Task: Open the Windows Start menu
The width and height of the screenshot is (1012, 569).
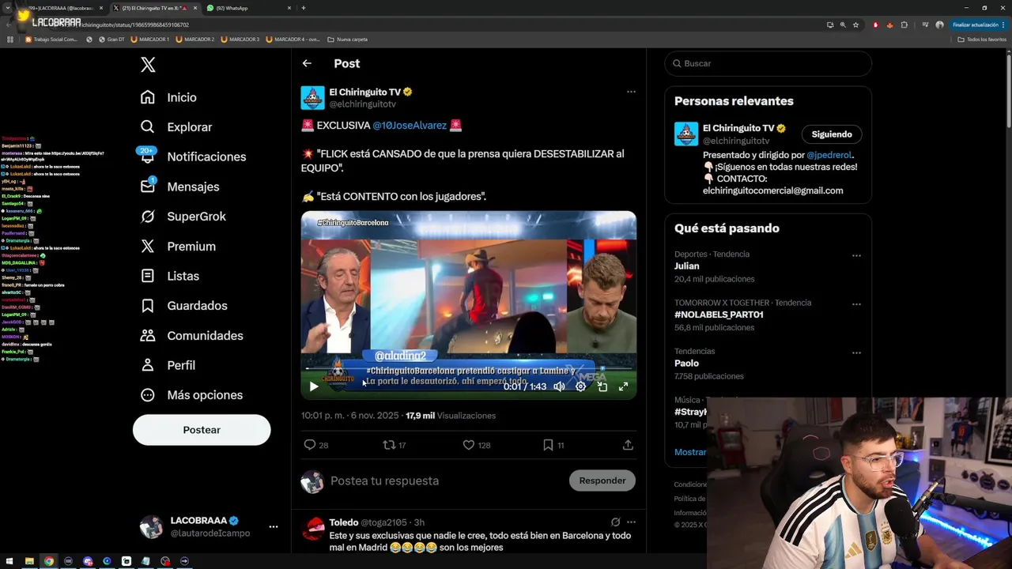Action: (x=9, y=561)
